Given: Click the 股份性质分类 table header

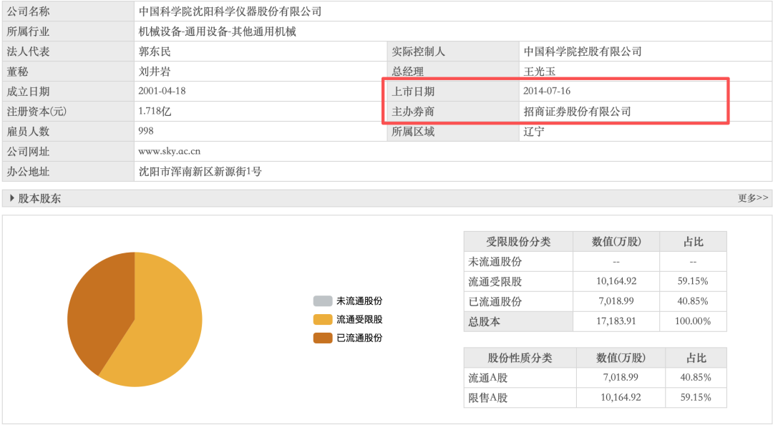Looking at the screenshot, I should (520, 358).
